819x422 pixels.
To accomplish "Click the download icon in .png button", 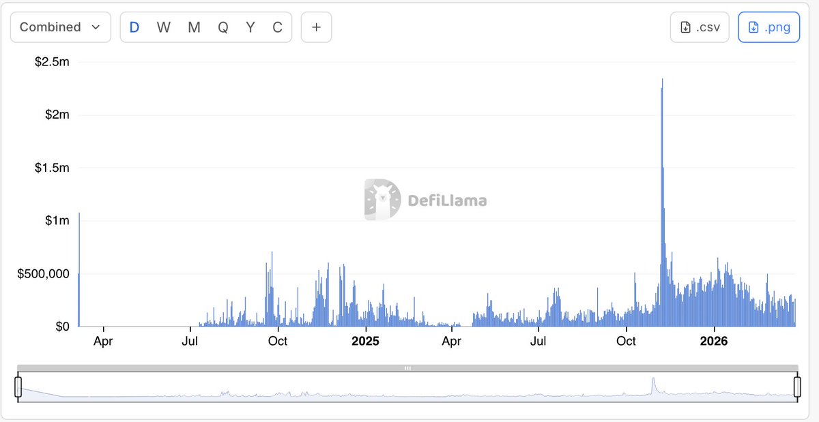I will pyautogui.click(x=753, y=27).
